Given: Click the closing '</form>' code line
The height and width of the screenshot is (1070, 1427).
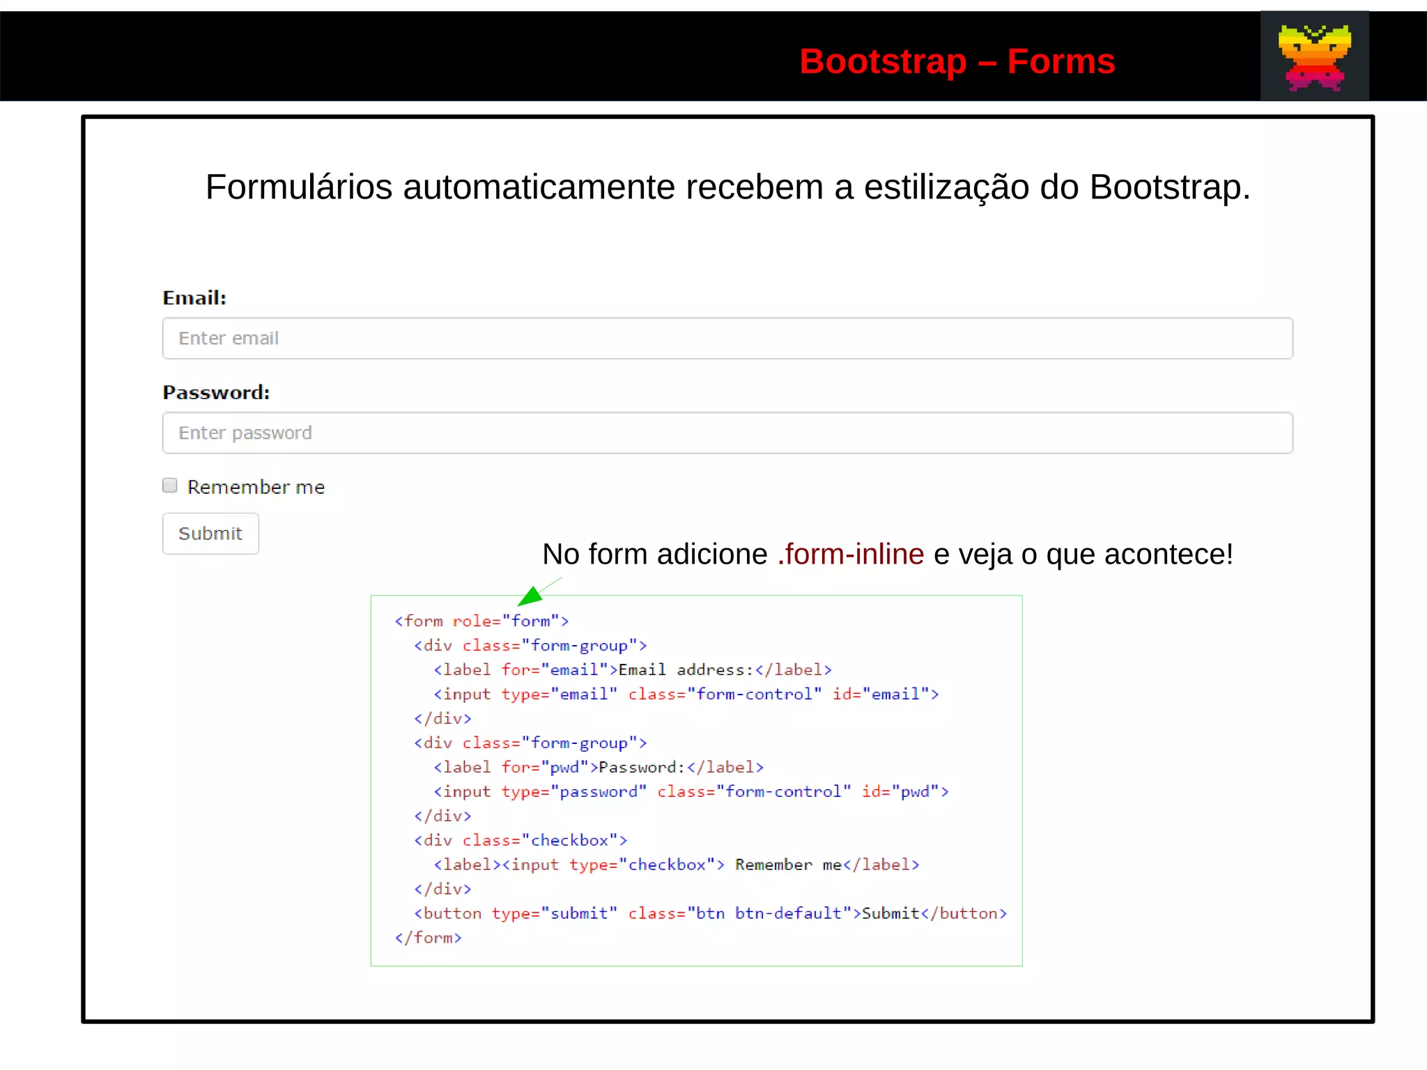Looking at the screenshot, I should click(429, 938).
